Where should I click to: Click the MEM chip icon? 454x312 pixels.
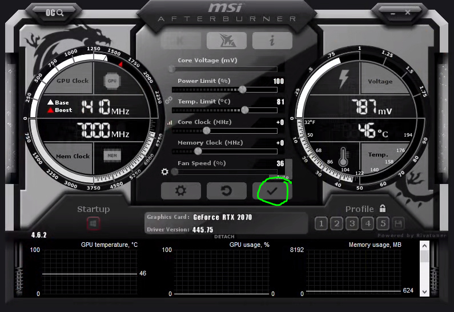tap(113, 155)
